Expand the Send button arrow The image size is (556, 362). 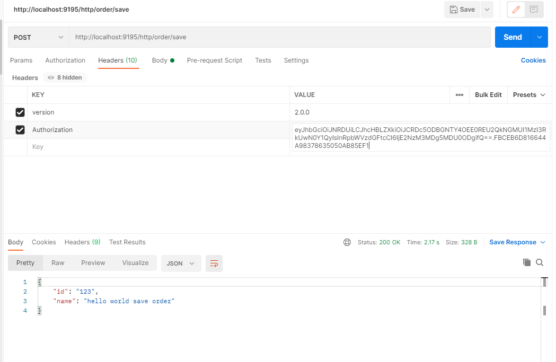click(540, 37)
